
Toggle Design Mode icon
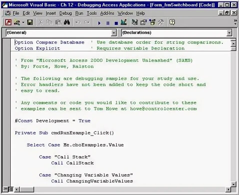point(123,22)
